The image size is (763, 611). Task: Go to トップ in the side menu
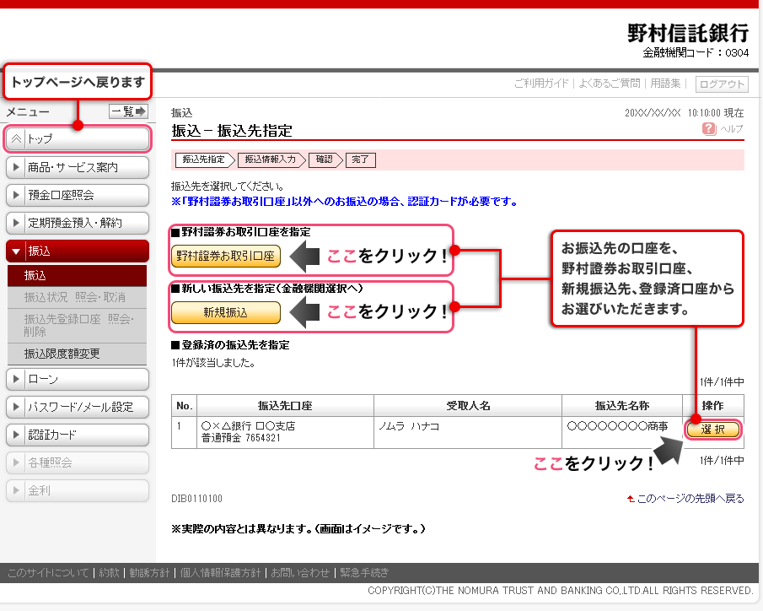(x=78, y=139)
